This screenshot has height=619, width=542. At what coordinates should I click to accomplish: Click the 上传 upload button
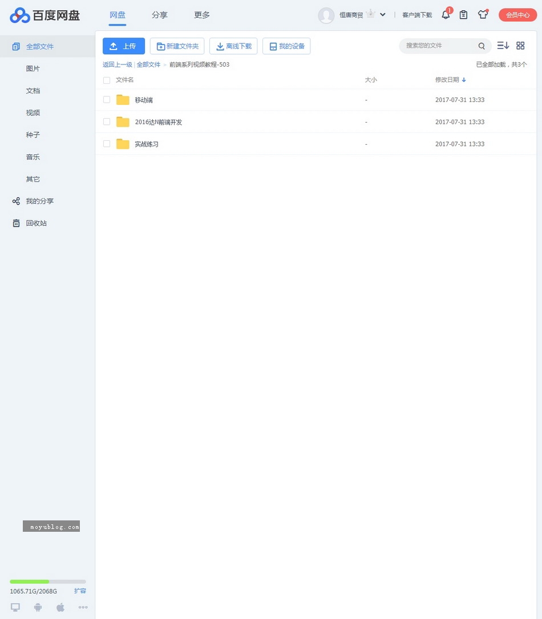(124, 46)
